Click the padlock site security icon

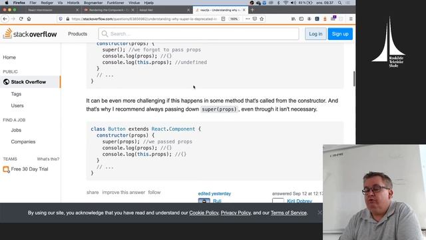point(68,19)
